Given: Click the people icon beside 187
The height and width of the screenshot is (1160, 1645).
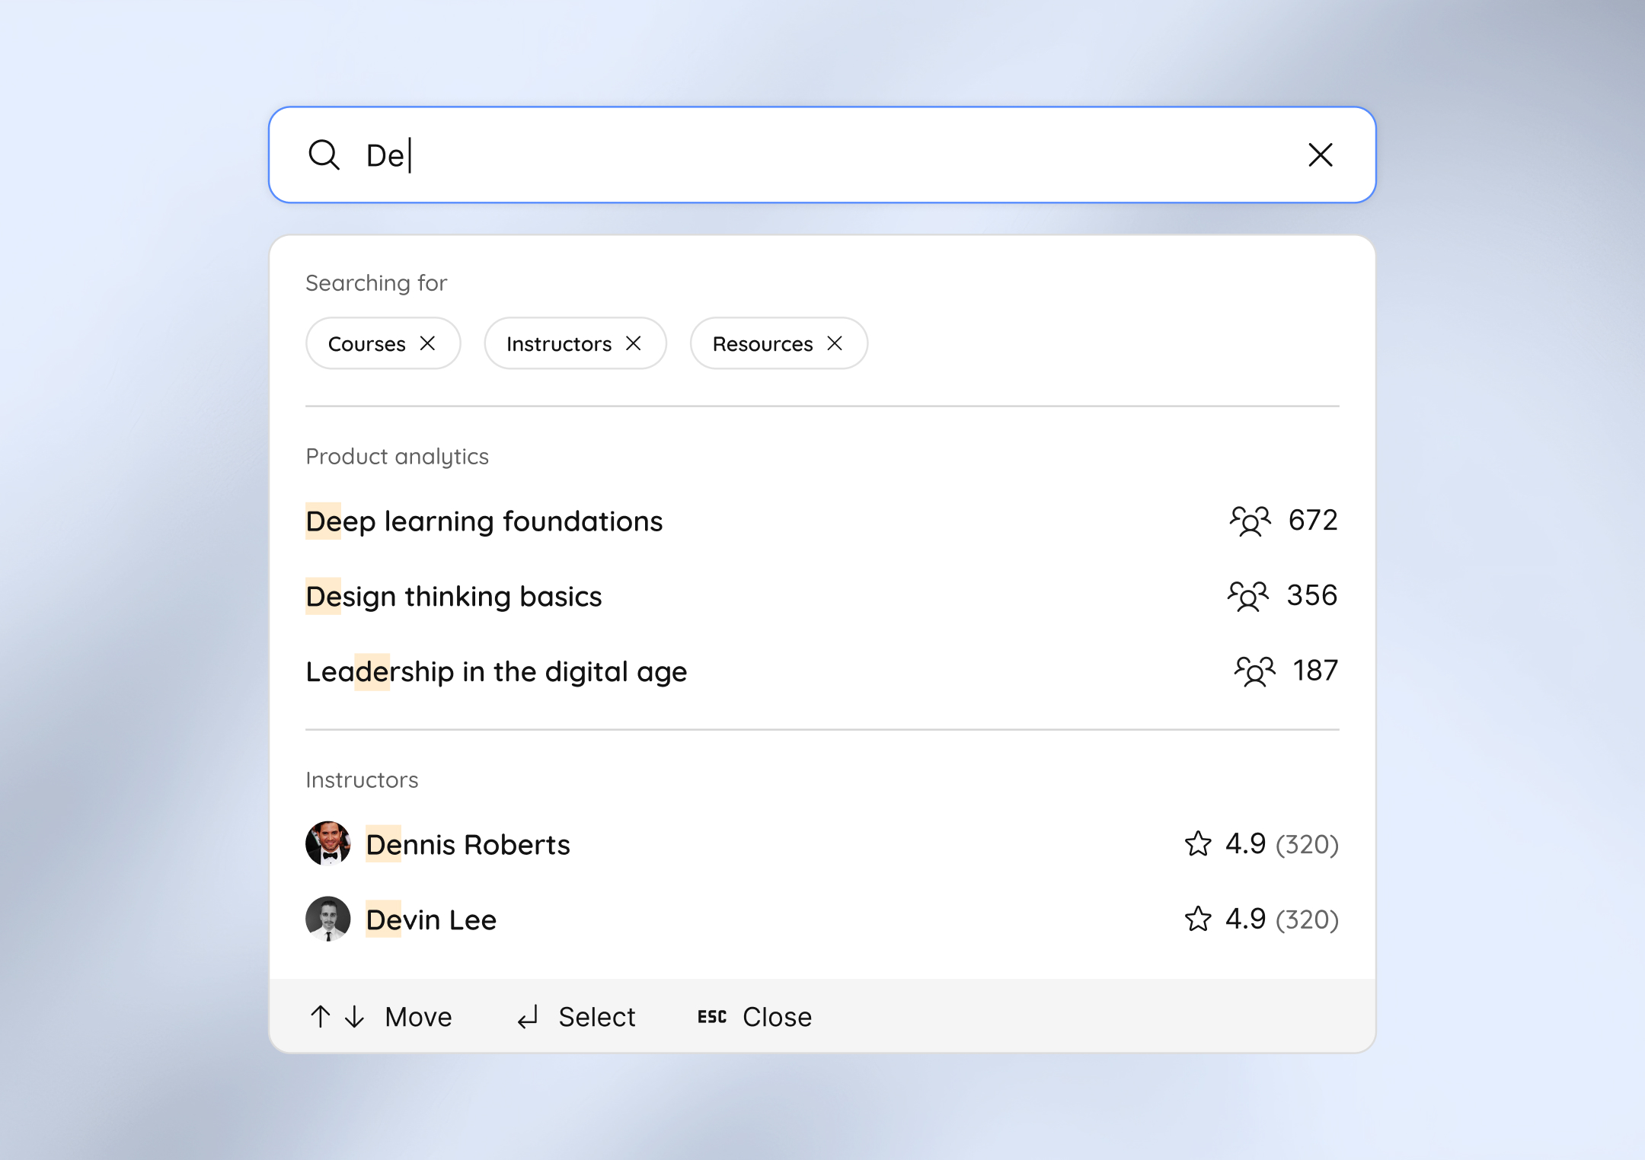Looking at the screenshot, I should pos(1254,671).
